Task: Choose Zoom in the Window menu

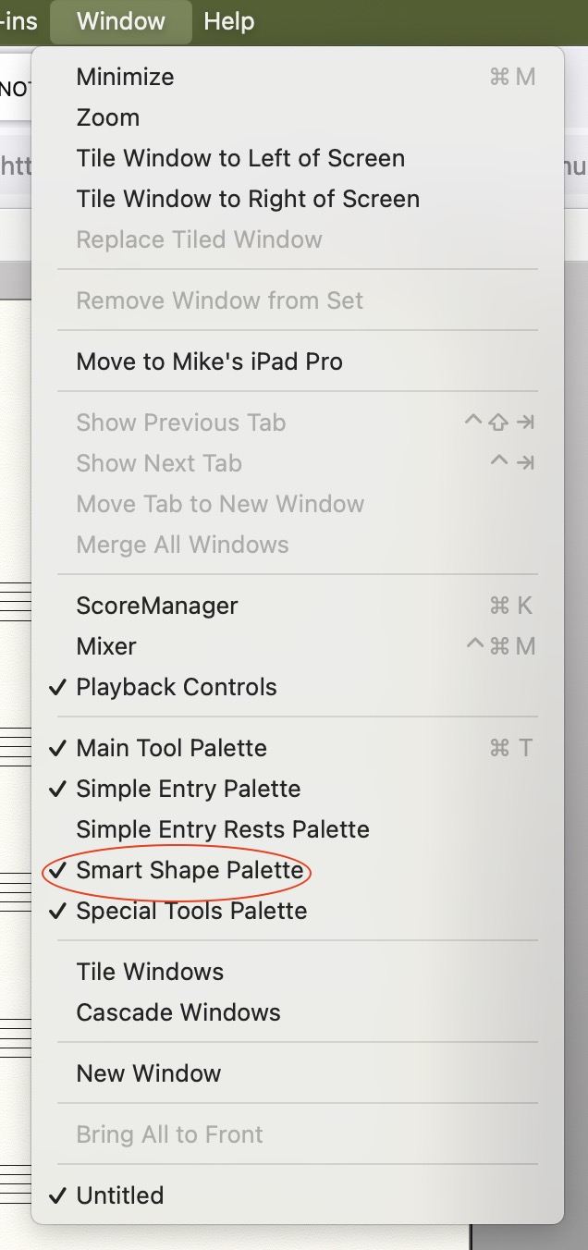Action: pyautogui.click(x=108, y=117)
